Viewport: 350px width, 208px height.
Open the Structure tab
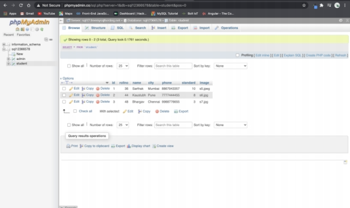point(95,28)
